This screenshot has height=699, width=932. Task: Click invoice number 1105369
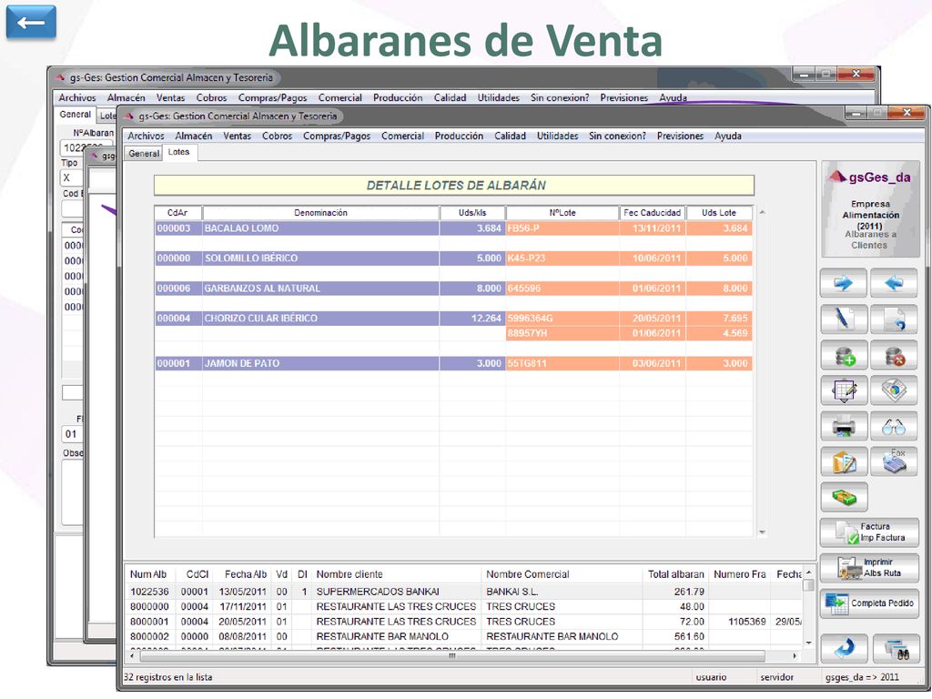pyautogui.click(x=746, y=621)
